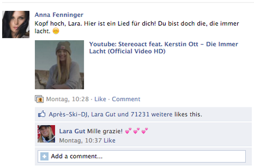
Task: Like Lara Gut's Mille grazie comment
Action: (x=110, y=140)
